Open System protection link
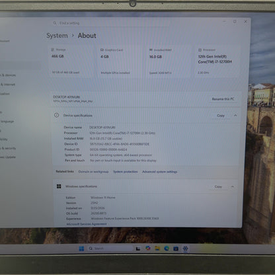The image size is (275, 275). [x=126, y=172]
